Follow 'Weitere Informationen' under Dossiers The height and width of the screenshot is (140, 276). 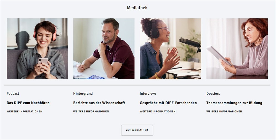tap(224, 111)
